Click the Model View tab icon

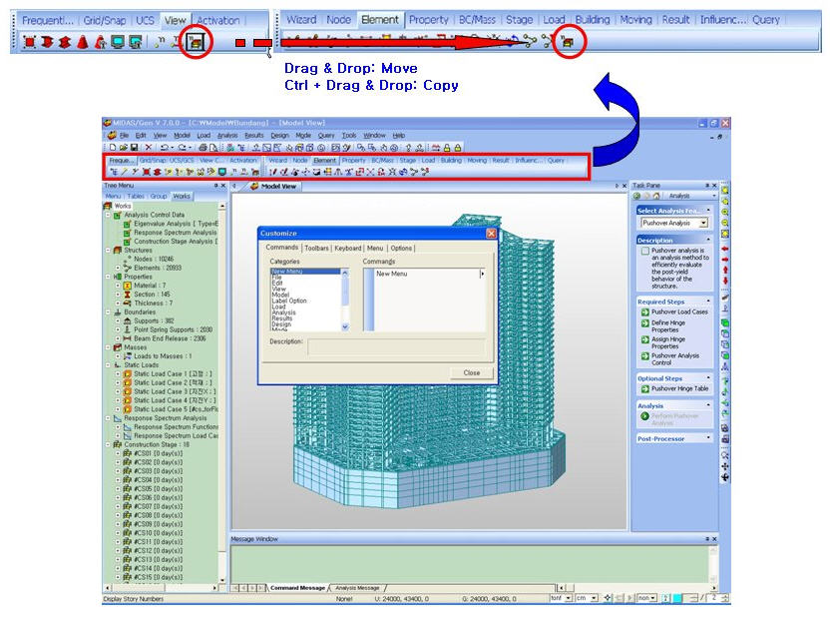click(254, 186)
